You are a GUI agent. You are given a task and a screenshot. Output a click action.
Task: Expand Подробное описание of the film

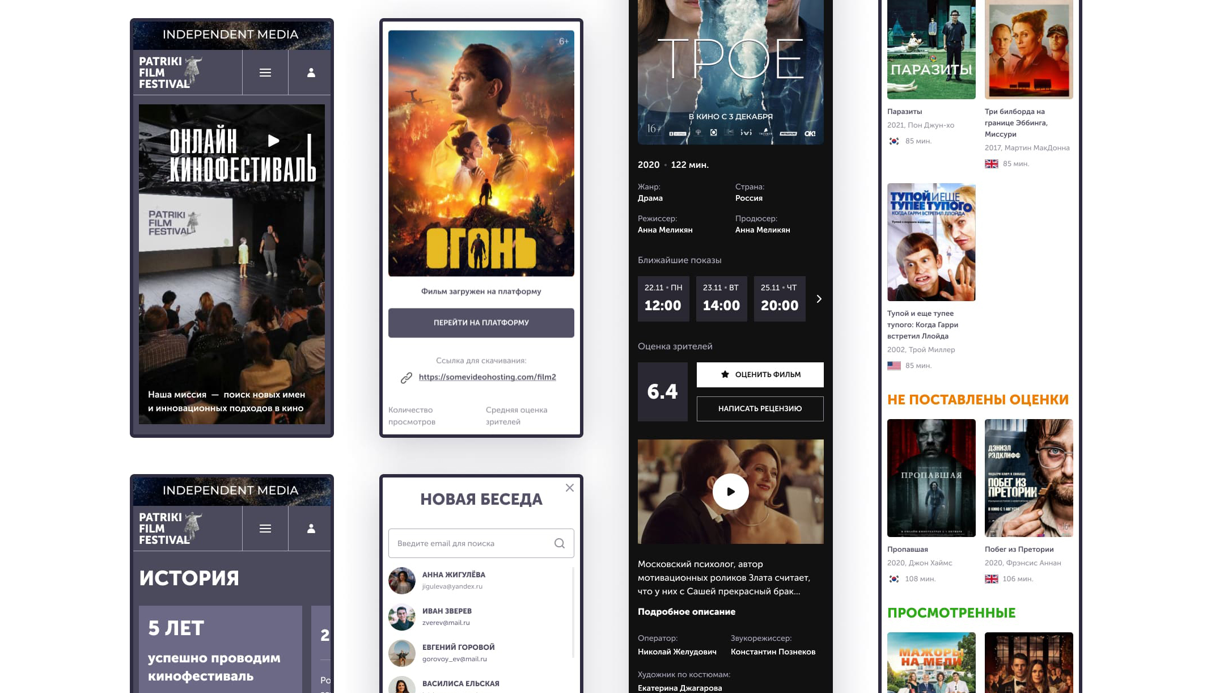click(x=686, y=611)
